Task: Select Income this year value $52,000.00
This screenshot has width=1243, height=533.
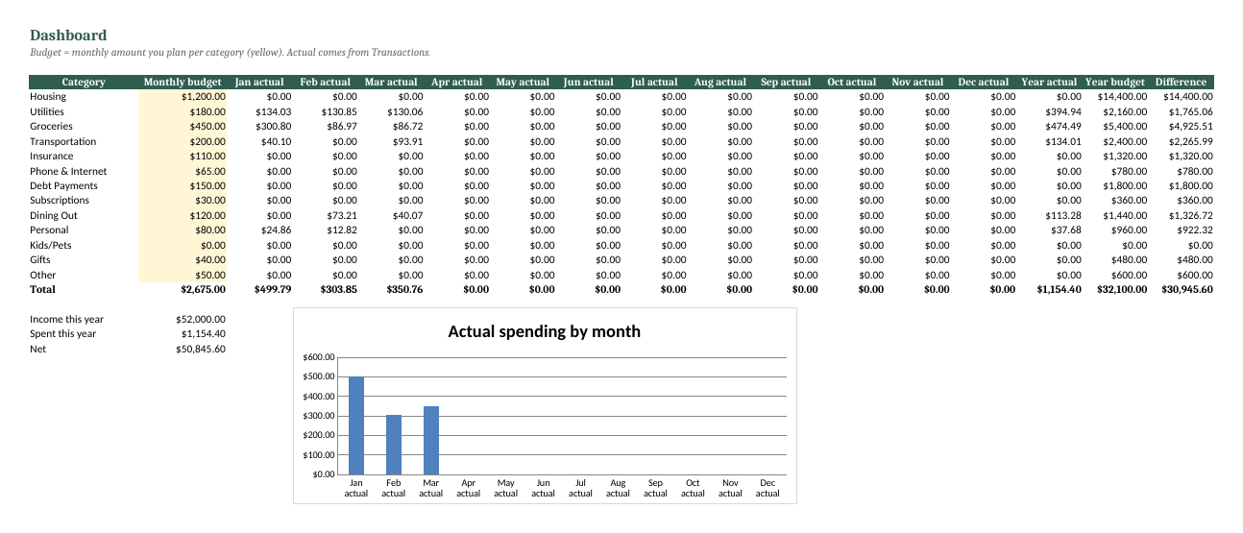Action: pyautogui.click(x=202, y=319)
